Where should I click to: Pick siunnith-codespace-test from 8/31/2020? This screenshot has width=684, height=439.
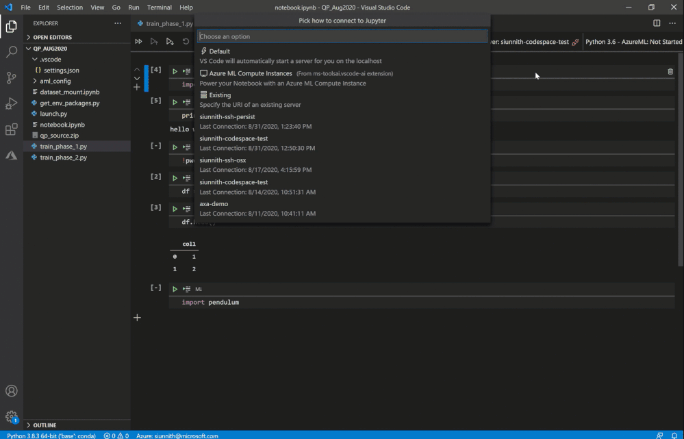pos(342,143)
